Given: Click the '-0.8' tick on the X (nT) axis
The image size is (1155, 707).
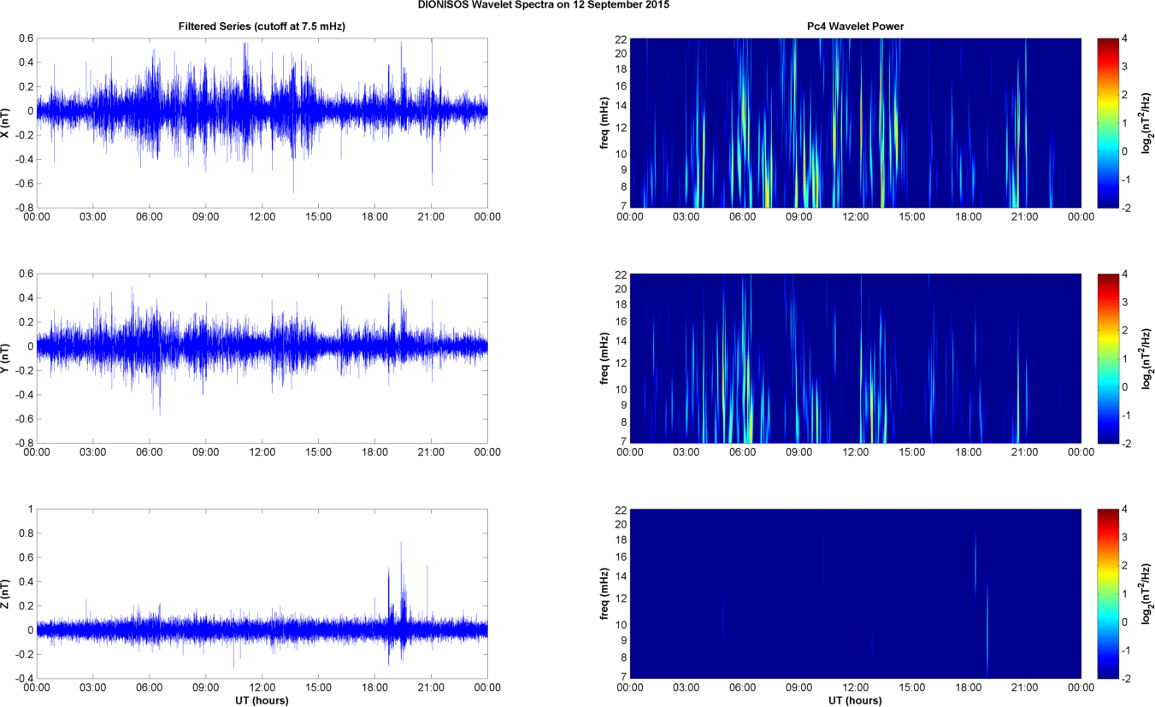Looking at the screenshot, I should (x=24, y=207).
